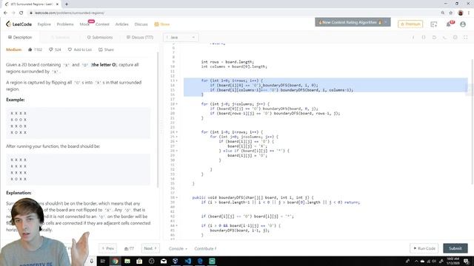
Task: Open Visual Studio Code from the taskbar
Action: [x=187, y=261]
